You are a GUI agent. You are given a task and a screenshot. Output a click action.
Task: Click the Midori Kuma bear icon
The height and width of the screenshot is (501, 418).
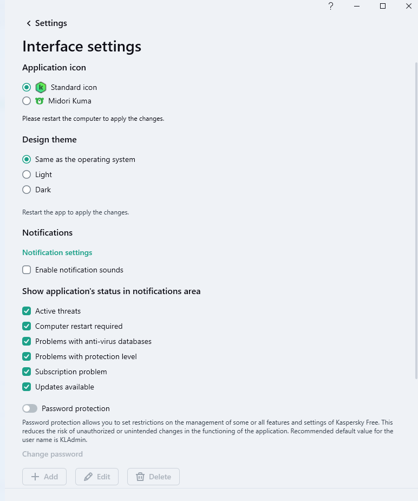(40, 101)
